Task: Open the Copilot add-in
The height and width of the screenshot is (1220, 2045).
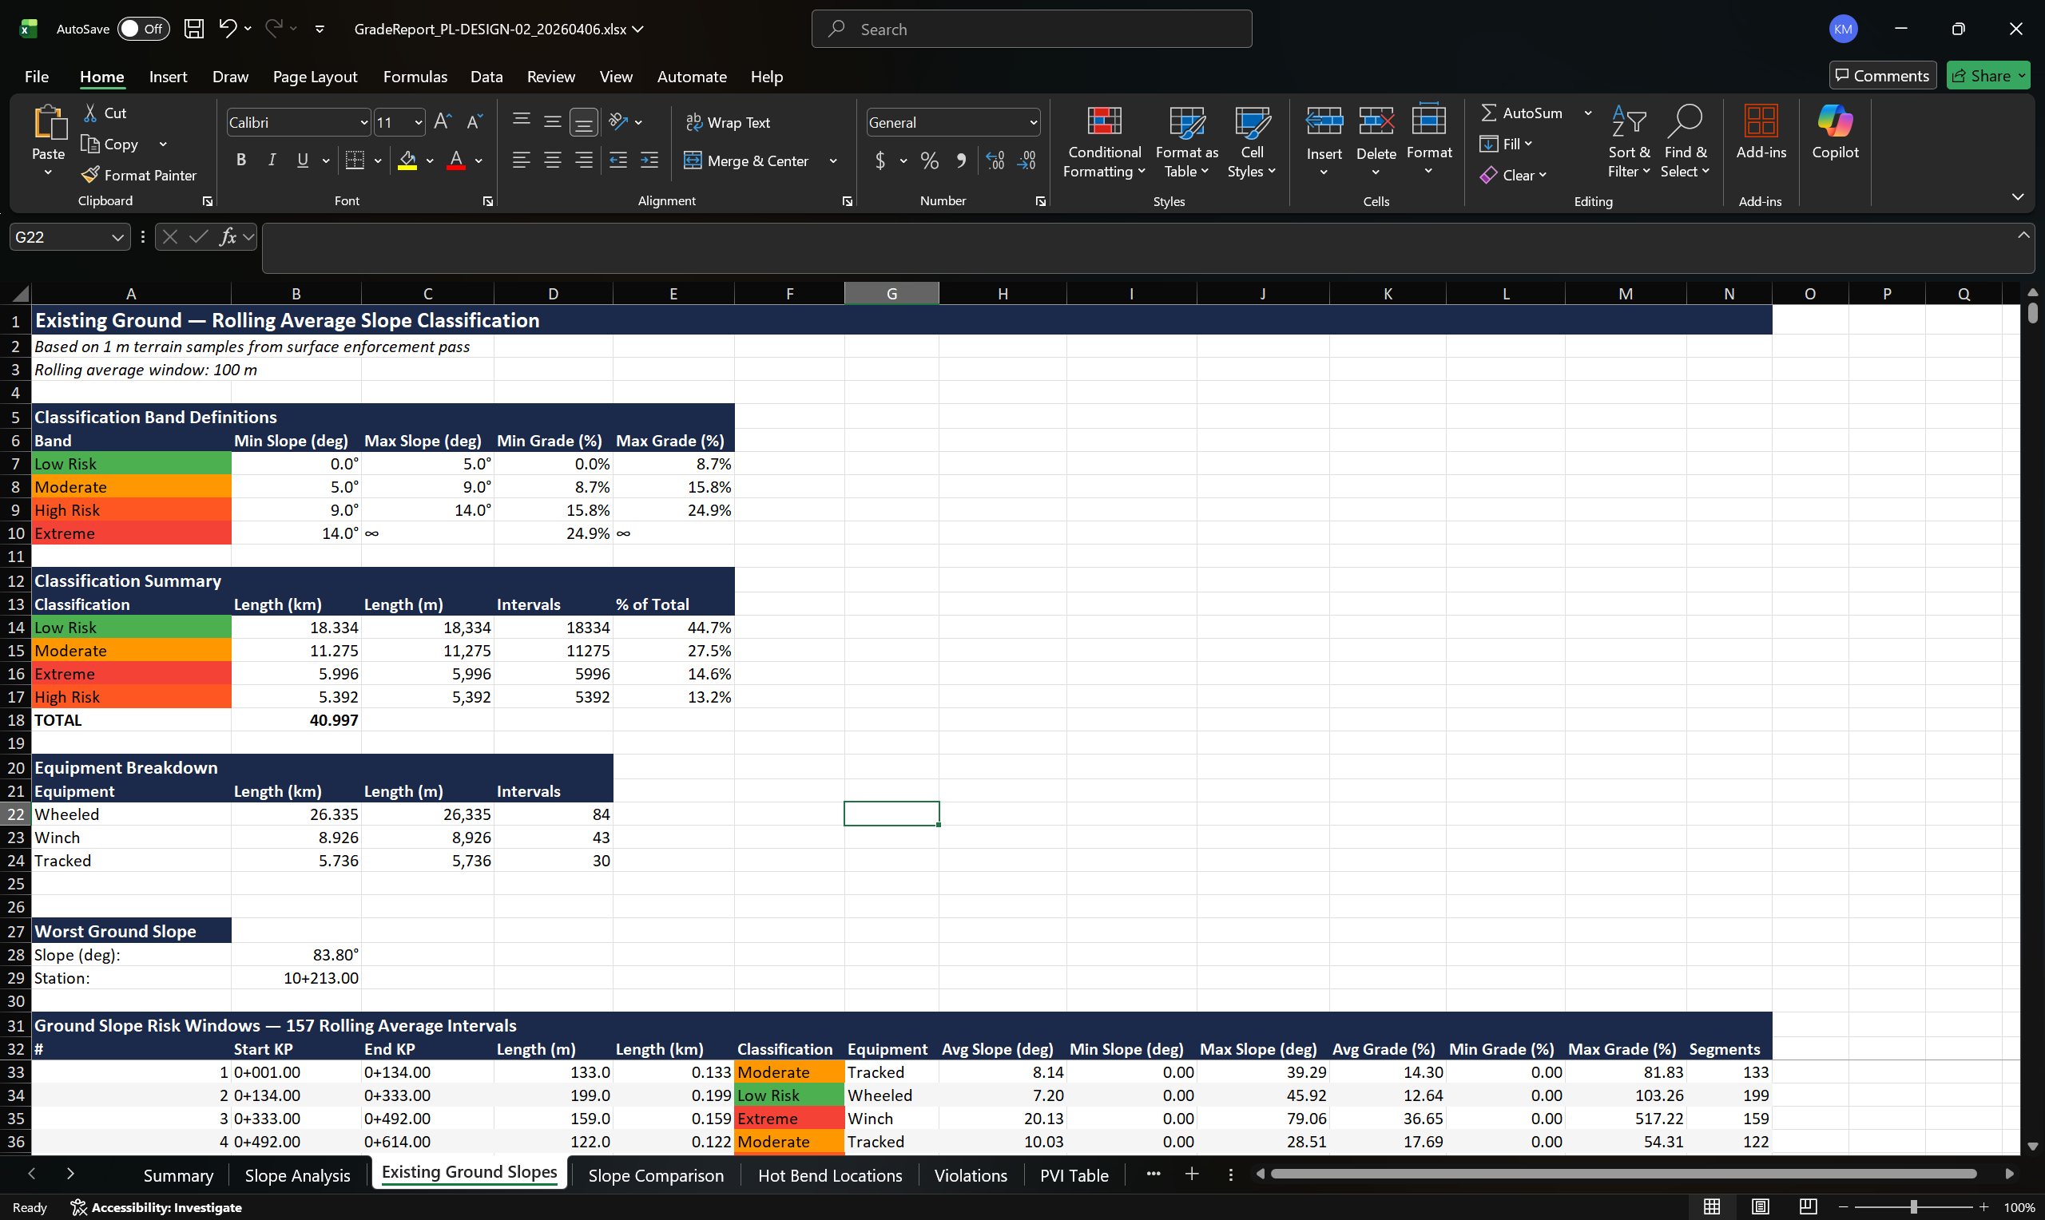Action: click(x=1833, y=132)
